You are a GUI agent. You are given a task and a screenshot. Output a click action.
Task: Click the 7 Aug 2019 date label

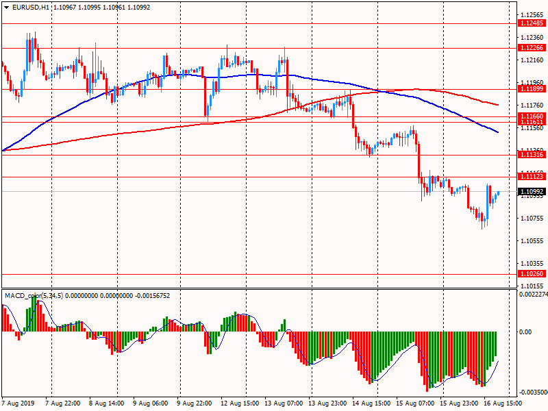[x=18, y=403]
